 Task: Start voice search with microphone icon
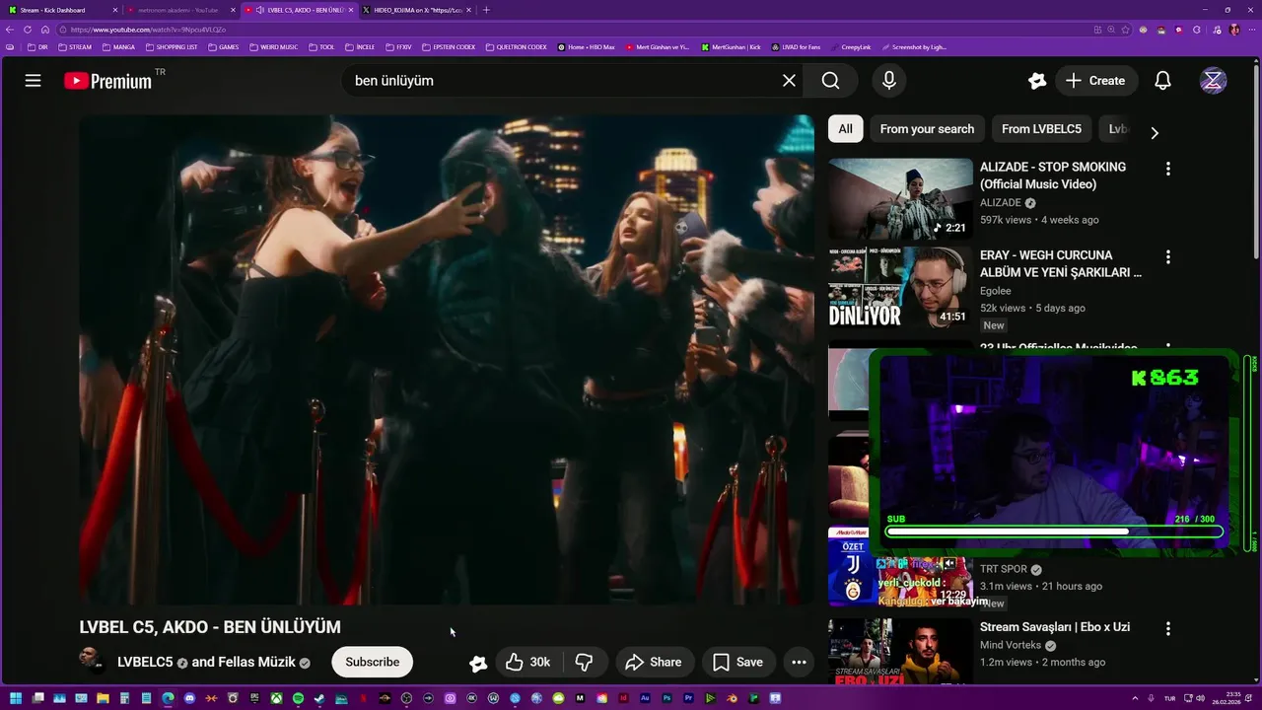(889, 81)
